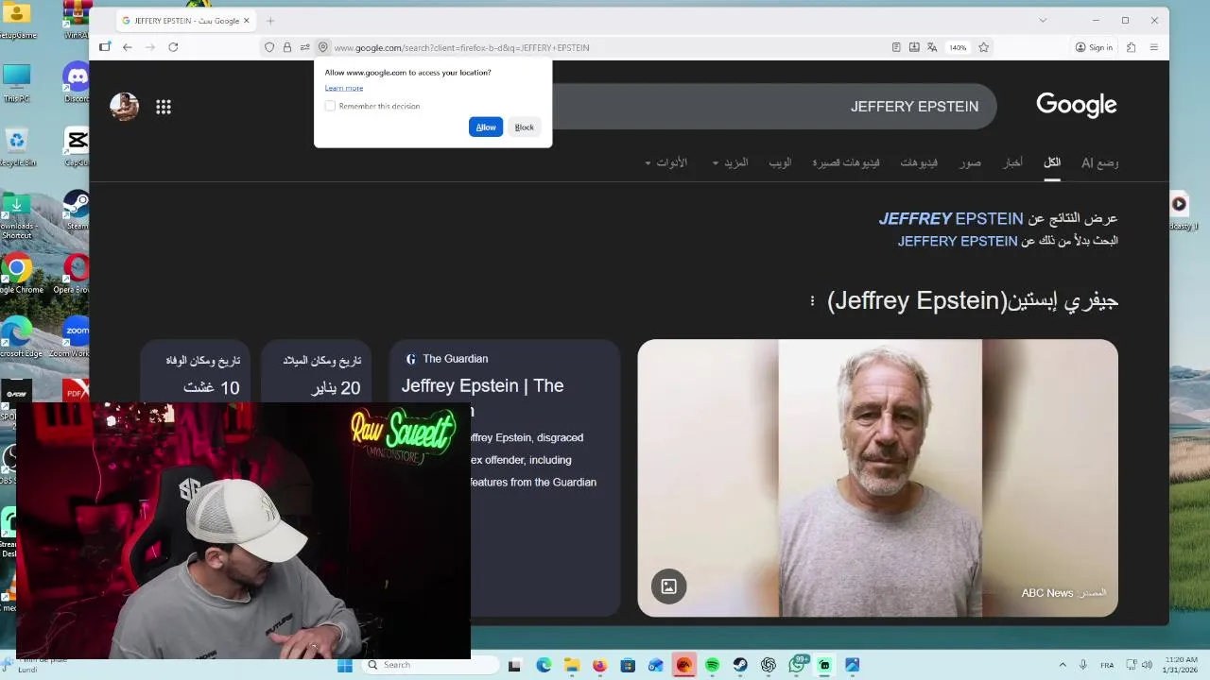Open the Learn more link

pyautogui.click(x=344, y=88)
